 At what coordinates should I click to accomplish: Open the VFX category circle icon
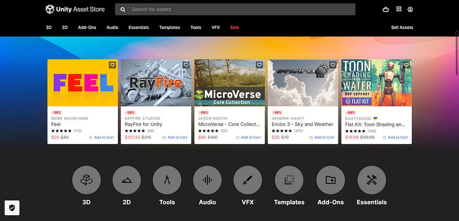(x=247, y=180)
